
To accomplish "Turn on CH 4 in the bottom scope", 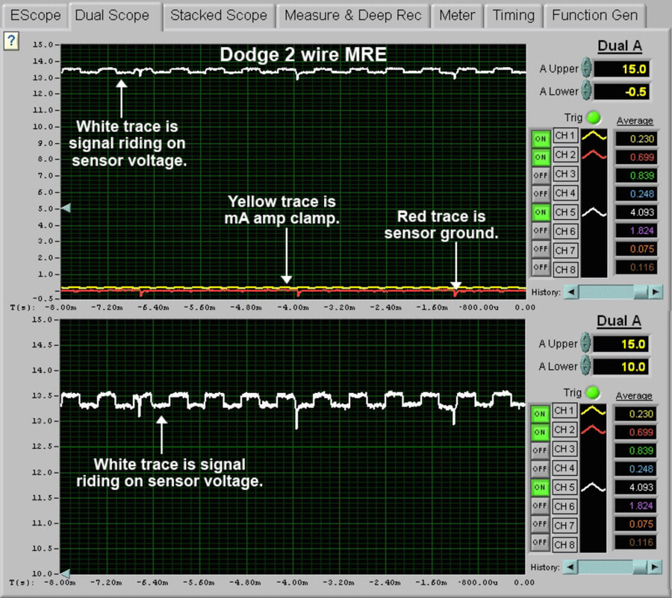I will 540,469.
